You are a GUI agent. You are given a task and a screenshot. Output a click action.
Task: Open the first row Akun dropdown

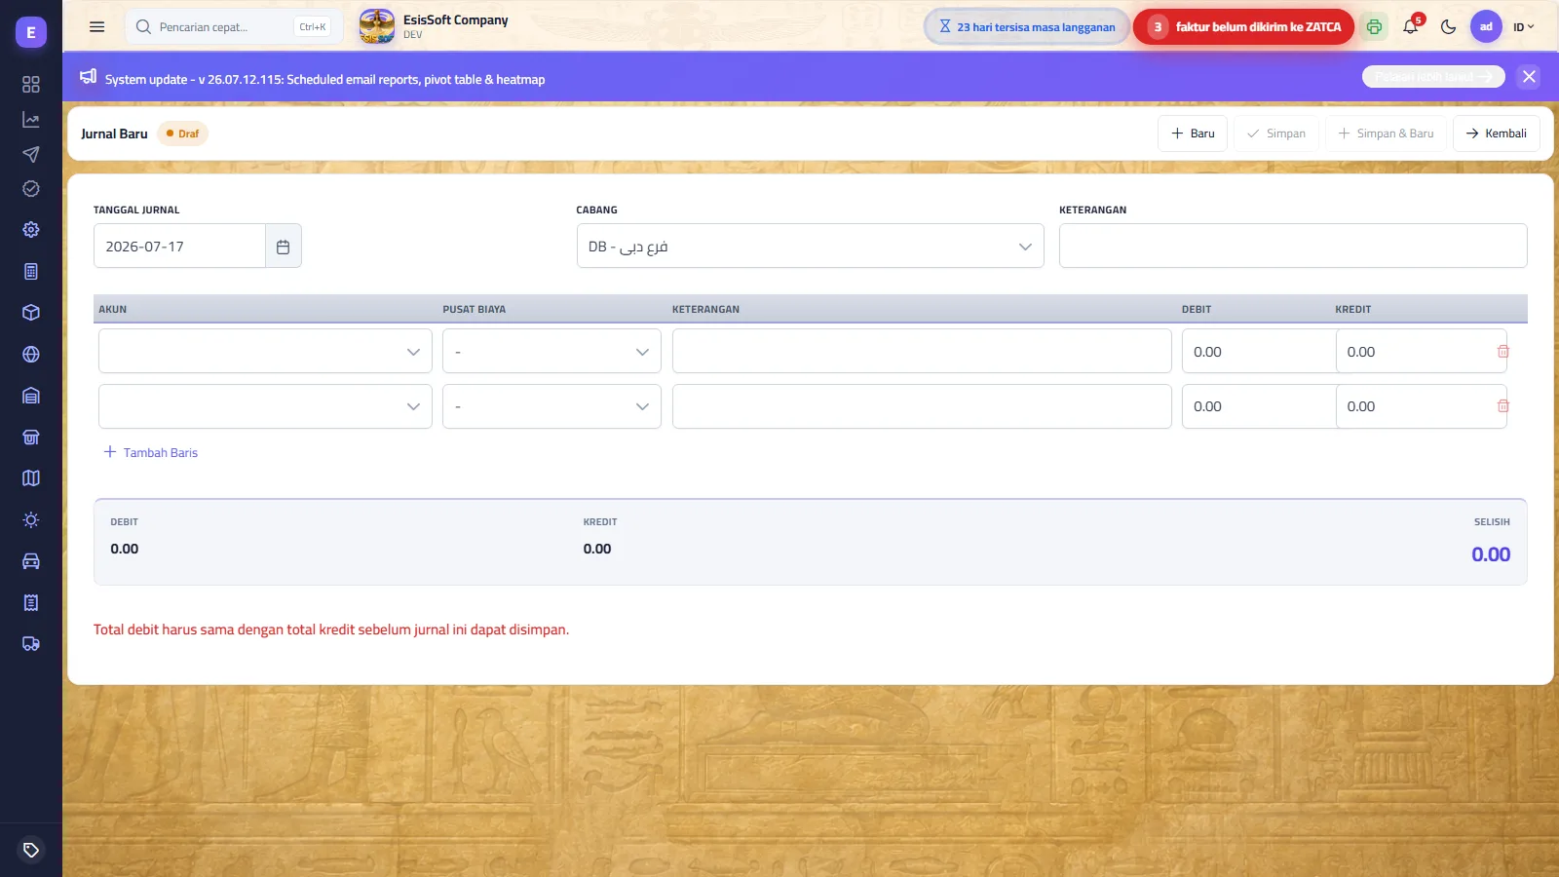[x=265, y=351]
